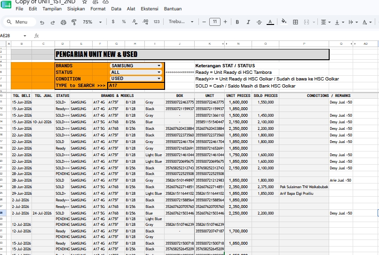Star the document with star icon
Viewport: 379px width, 255px height.
(85, 2)
